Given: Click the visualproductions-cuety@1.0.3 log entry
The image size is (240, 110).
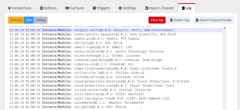Looking at the screenshot, I should tap(115, 86).
